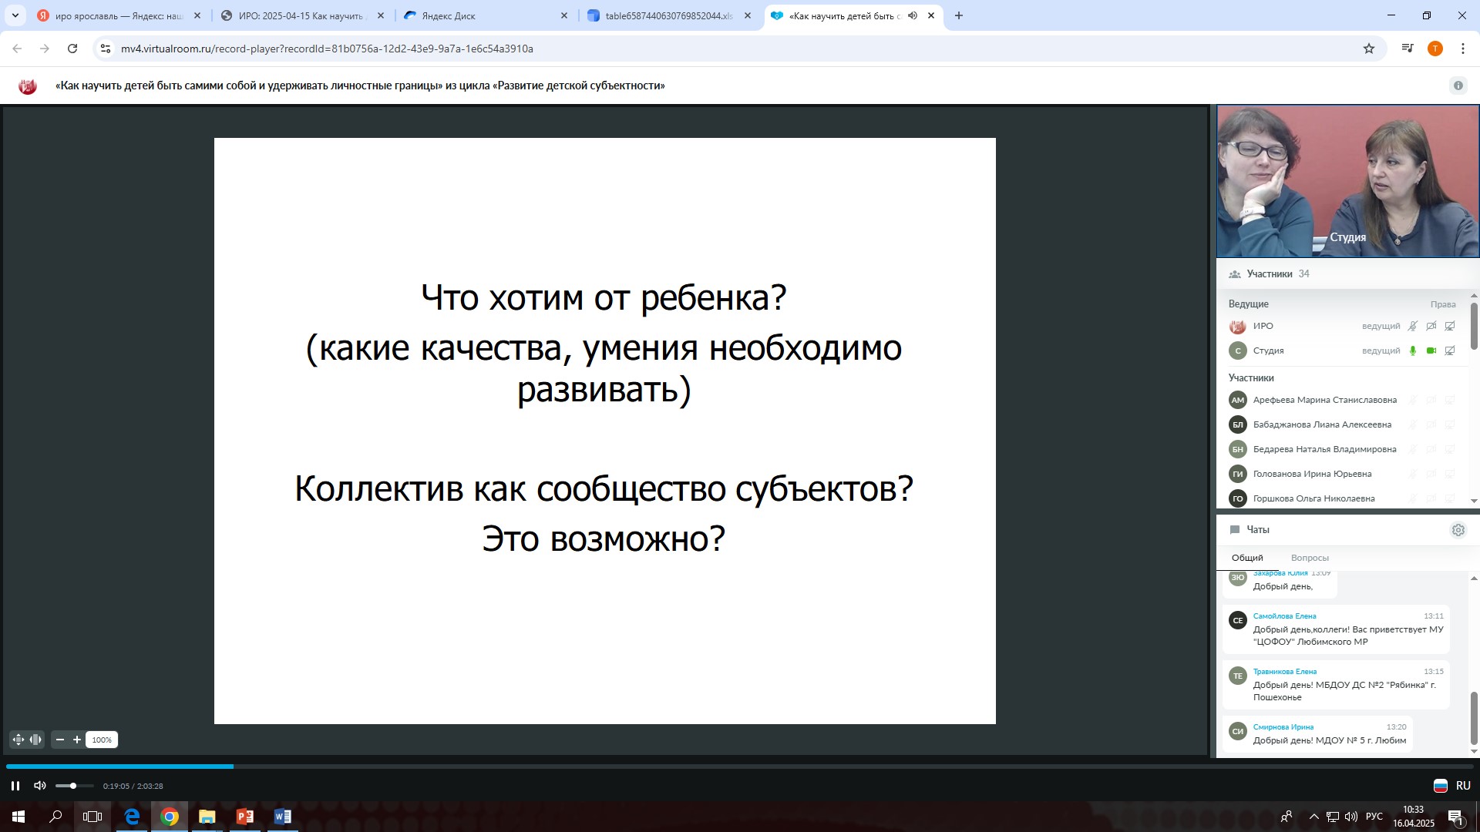
Task: Click the fit-to-screen slide icon
Action: (x=18, y=740)
